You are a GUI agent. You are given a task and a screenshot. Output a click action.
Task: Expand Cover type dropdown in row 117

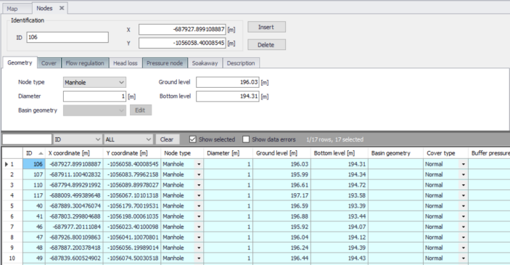[463, 195]
